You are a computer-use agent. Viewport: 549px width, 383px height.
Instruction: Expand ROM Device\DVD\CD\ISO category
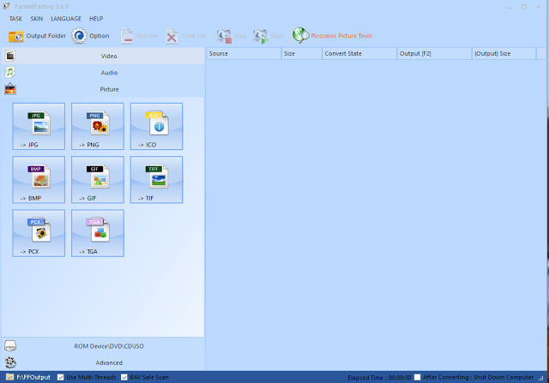(x=103, y=346)
